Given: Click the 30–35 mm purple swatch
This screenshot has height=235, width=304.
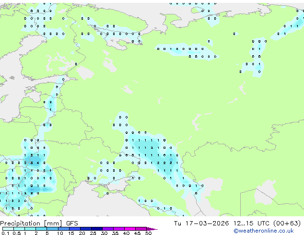Looking at the screenshot, I should tap(107, 229).
